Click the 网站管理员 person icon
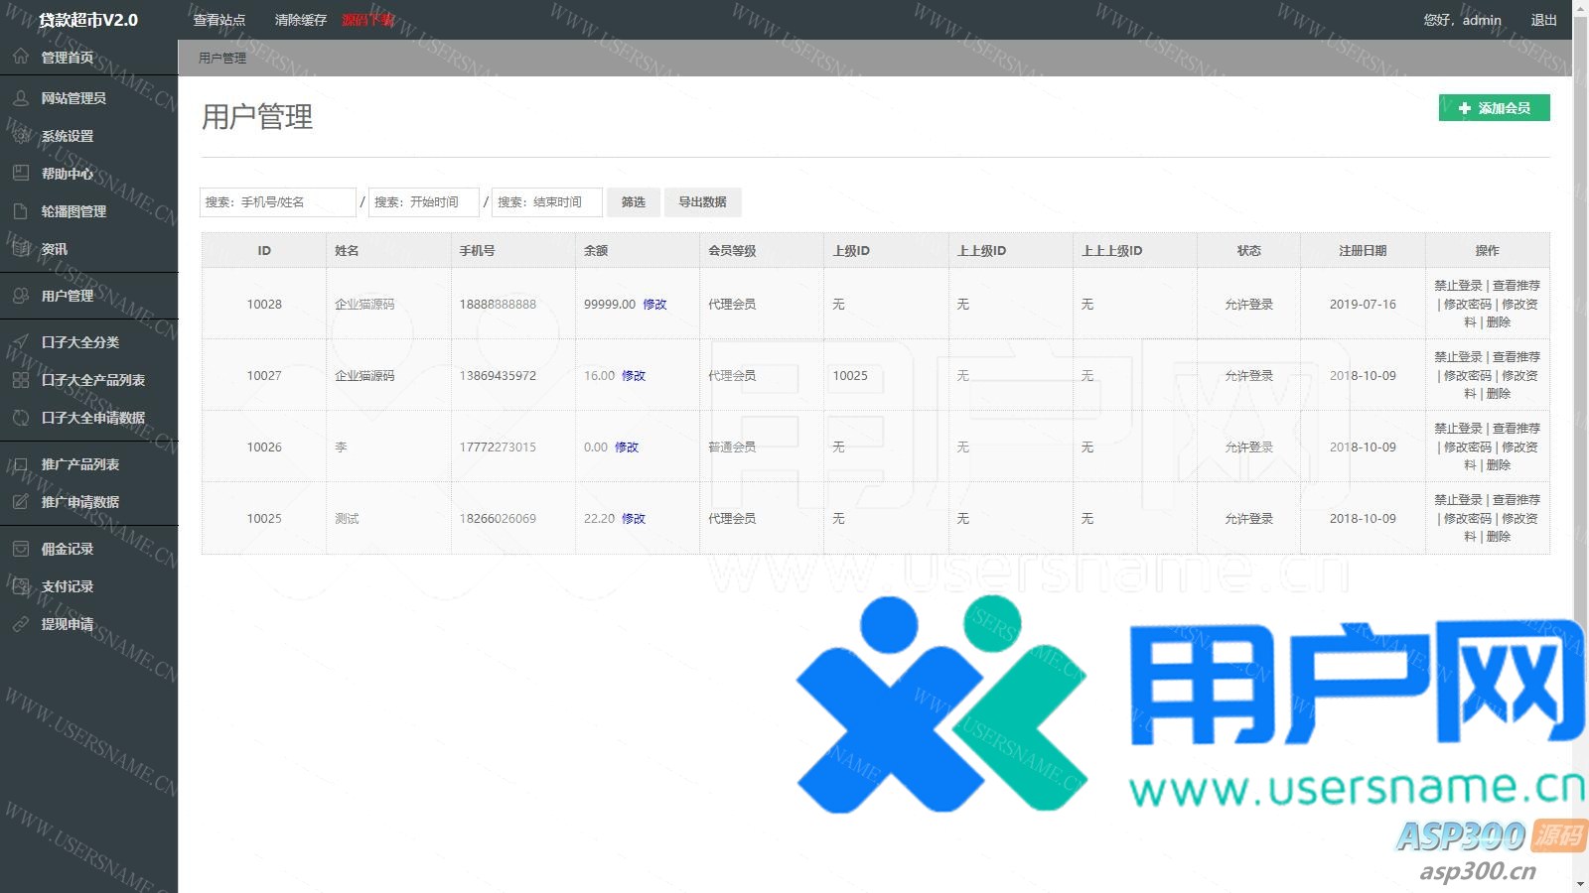Viewport: 1589px width, 893px height. (21, 98)
